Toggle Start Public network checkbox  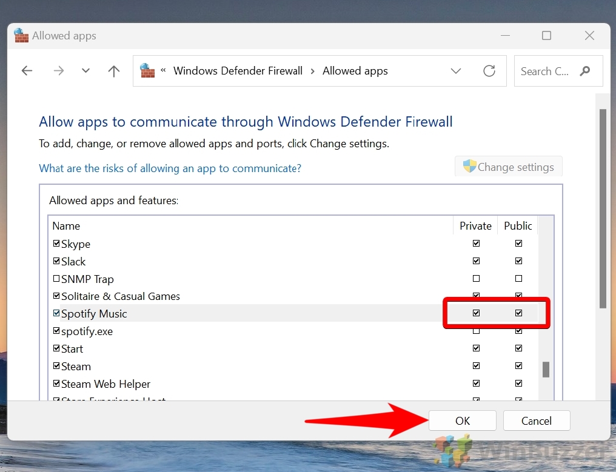pos(518,348)
